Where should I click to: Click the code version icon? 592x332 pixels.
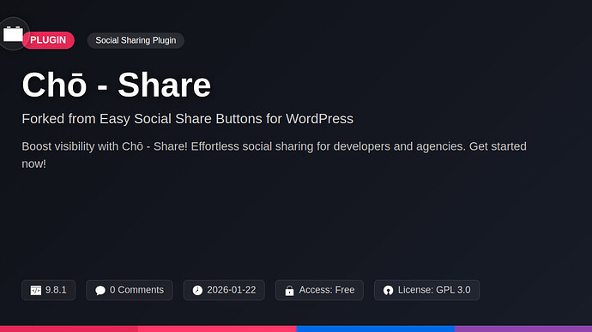[36, 290]
